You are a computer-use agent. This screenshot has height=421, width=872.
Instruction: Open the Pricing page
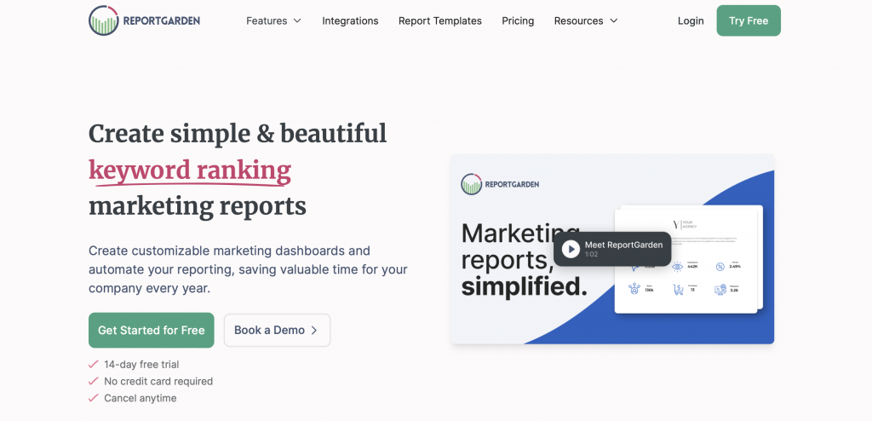[518, 20]
